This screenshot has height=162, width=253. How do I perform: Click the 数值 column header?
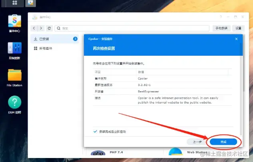(182, 72)
